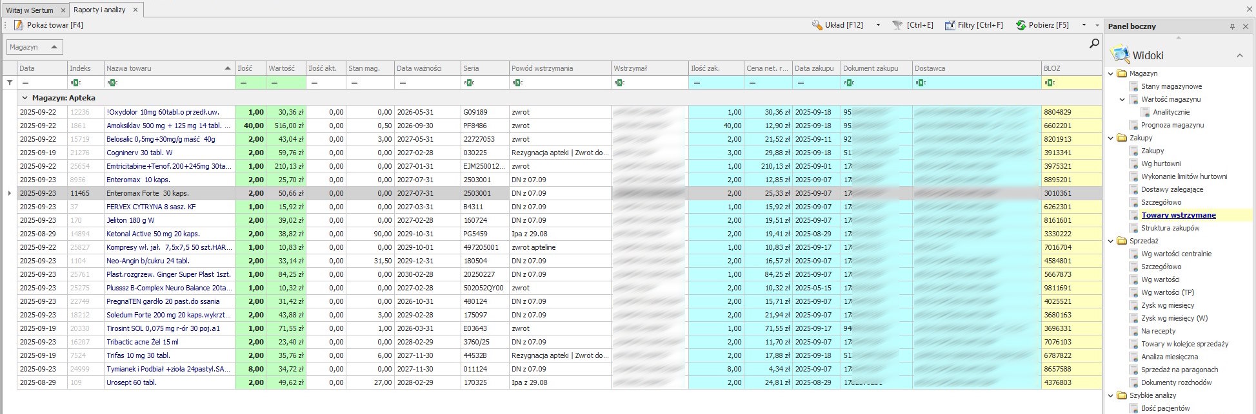The height and width of the screenshot is (414, 1256).
Task: Collapse the Widoki section chevron
Action: coord(1239,56)
